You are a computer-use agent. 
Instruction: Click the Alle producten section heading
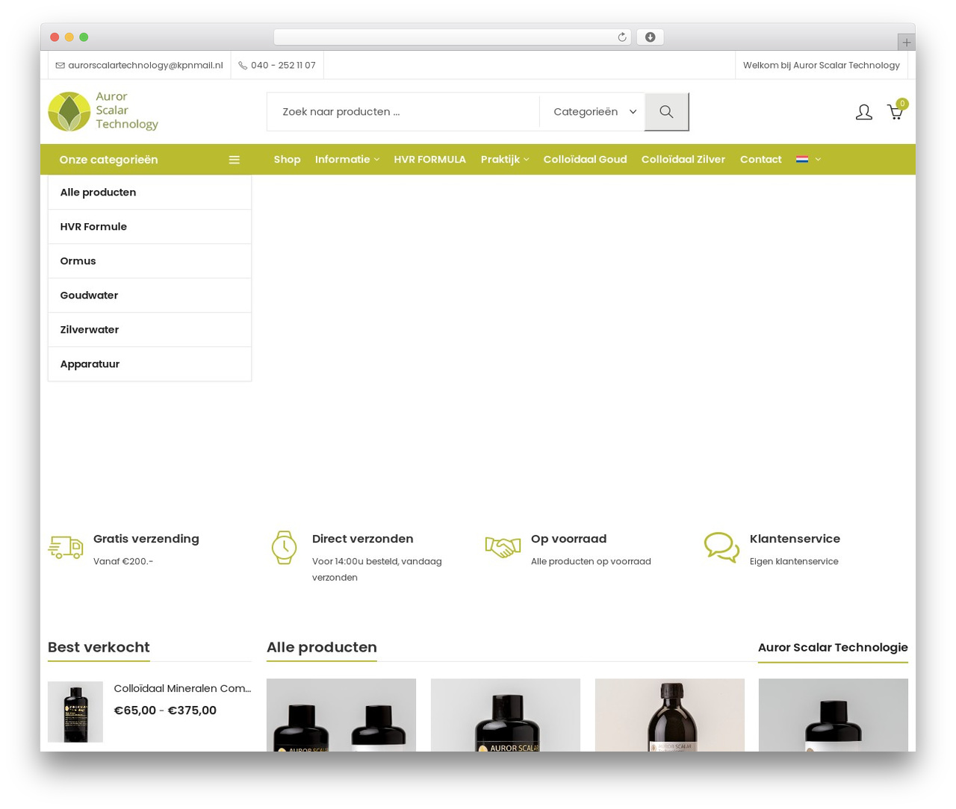point(322,648)
